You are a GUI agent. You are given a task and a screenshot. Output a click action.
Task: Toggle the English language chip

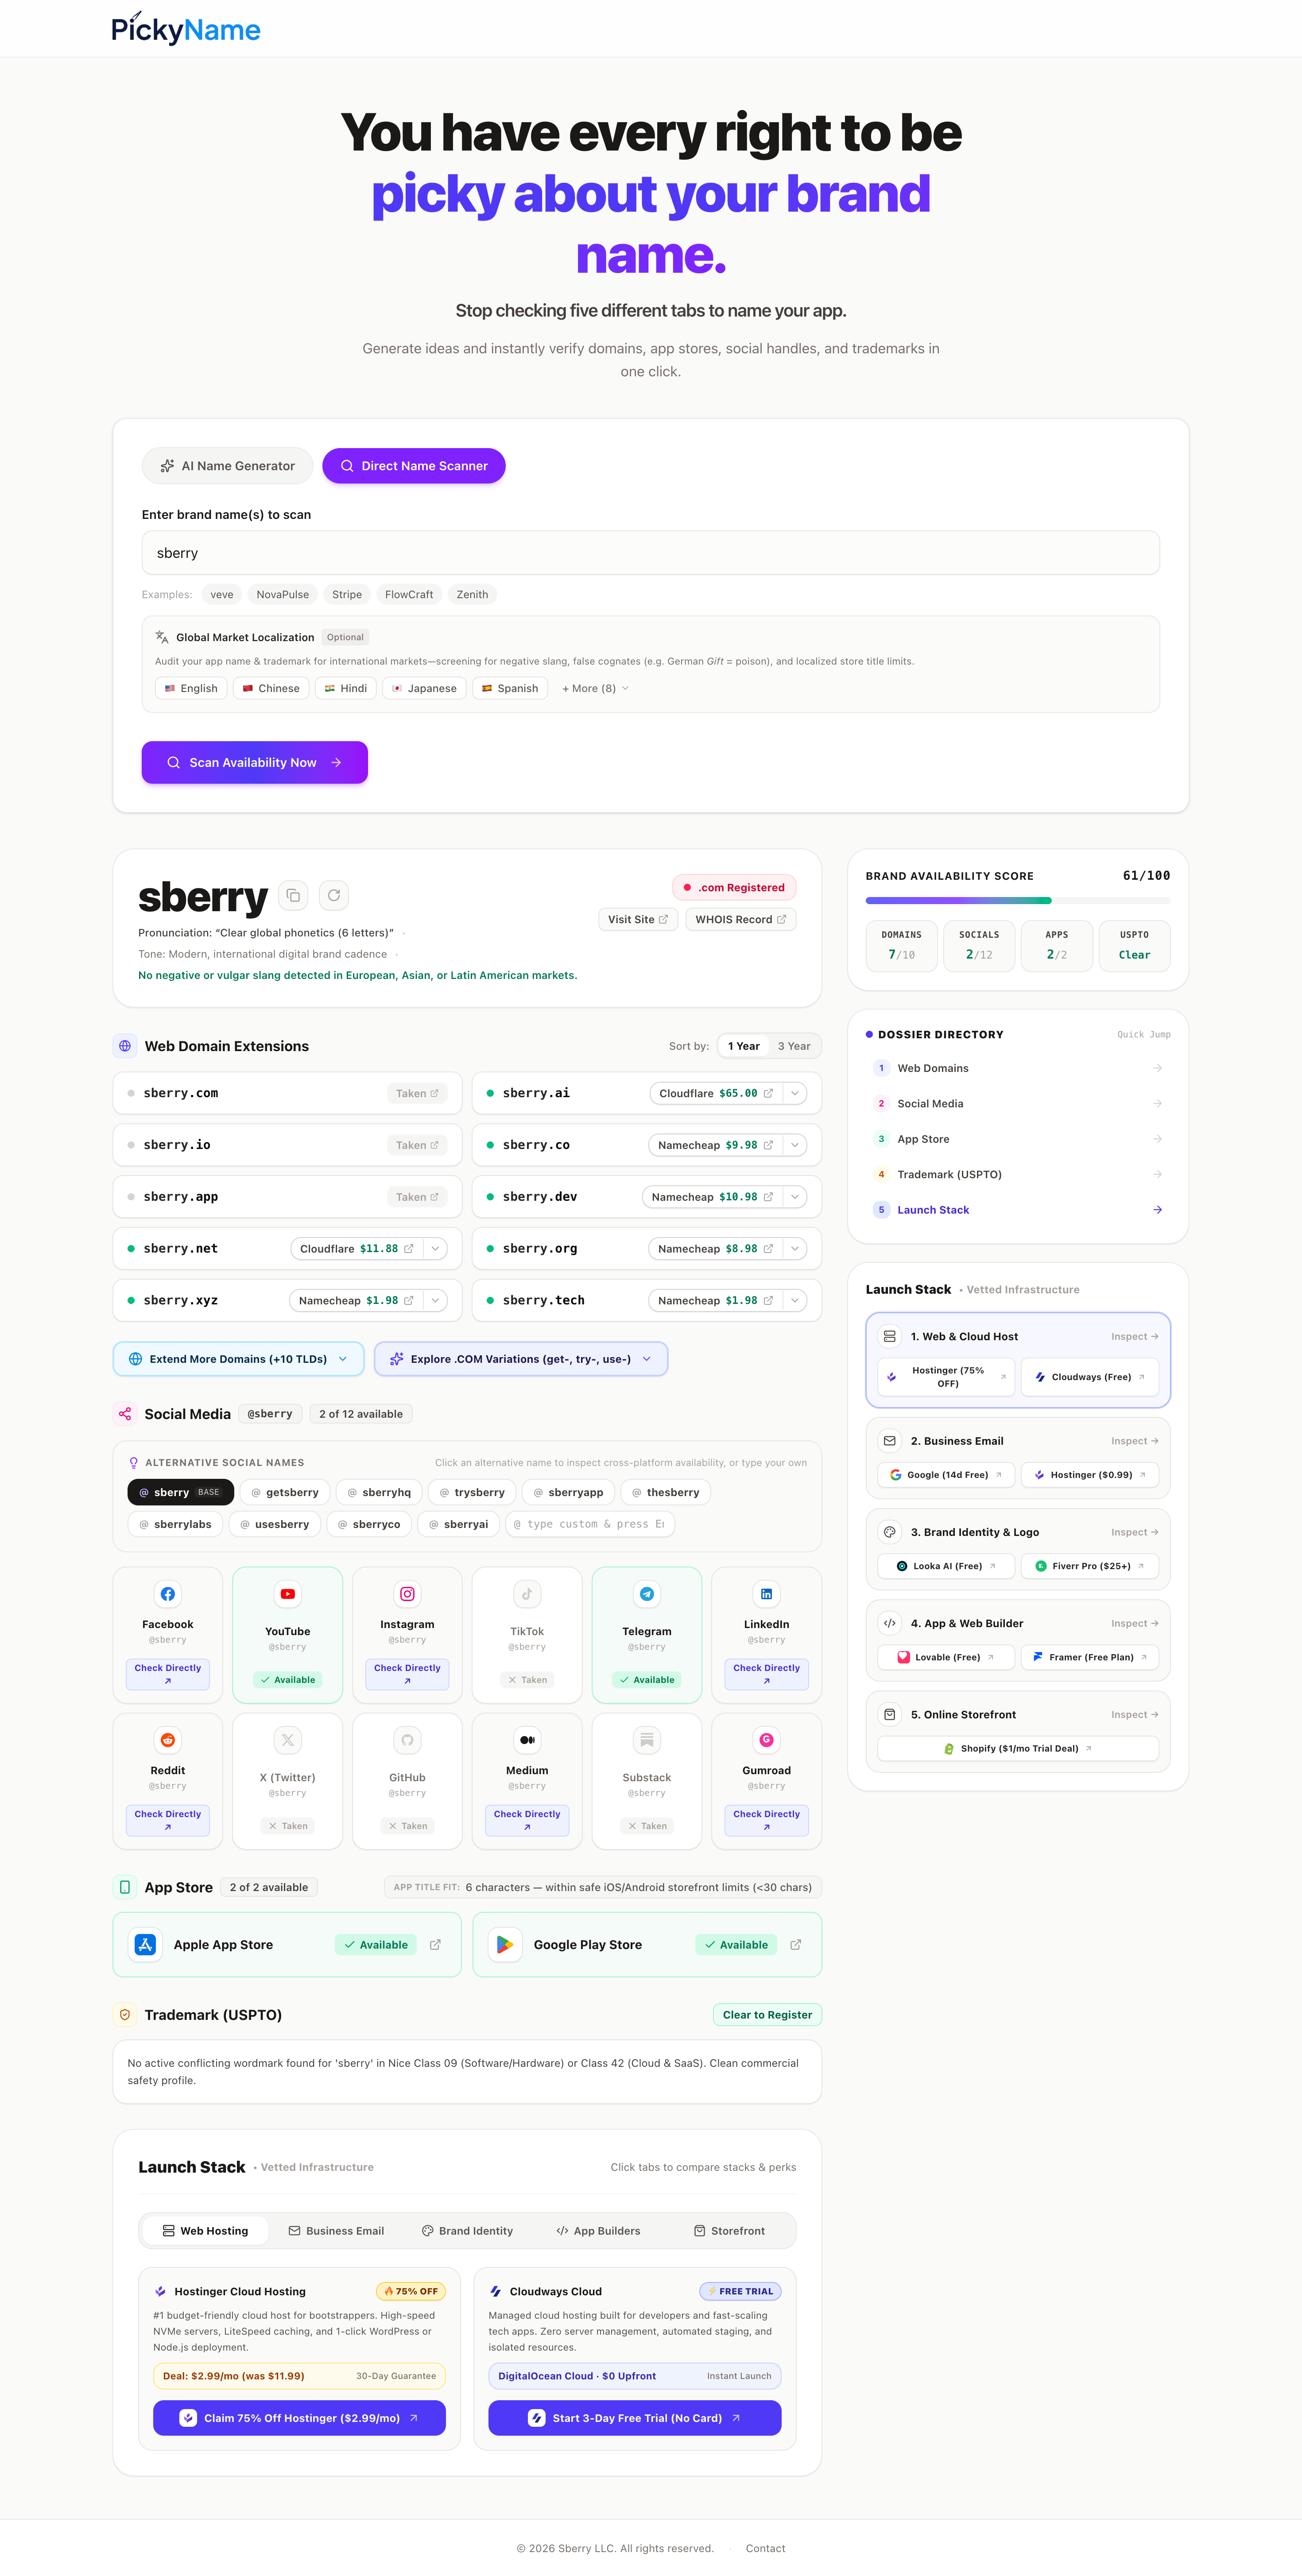[x=191, y=688]
